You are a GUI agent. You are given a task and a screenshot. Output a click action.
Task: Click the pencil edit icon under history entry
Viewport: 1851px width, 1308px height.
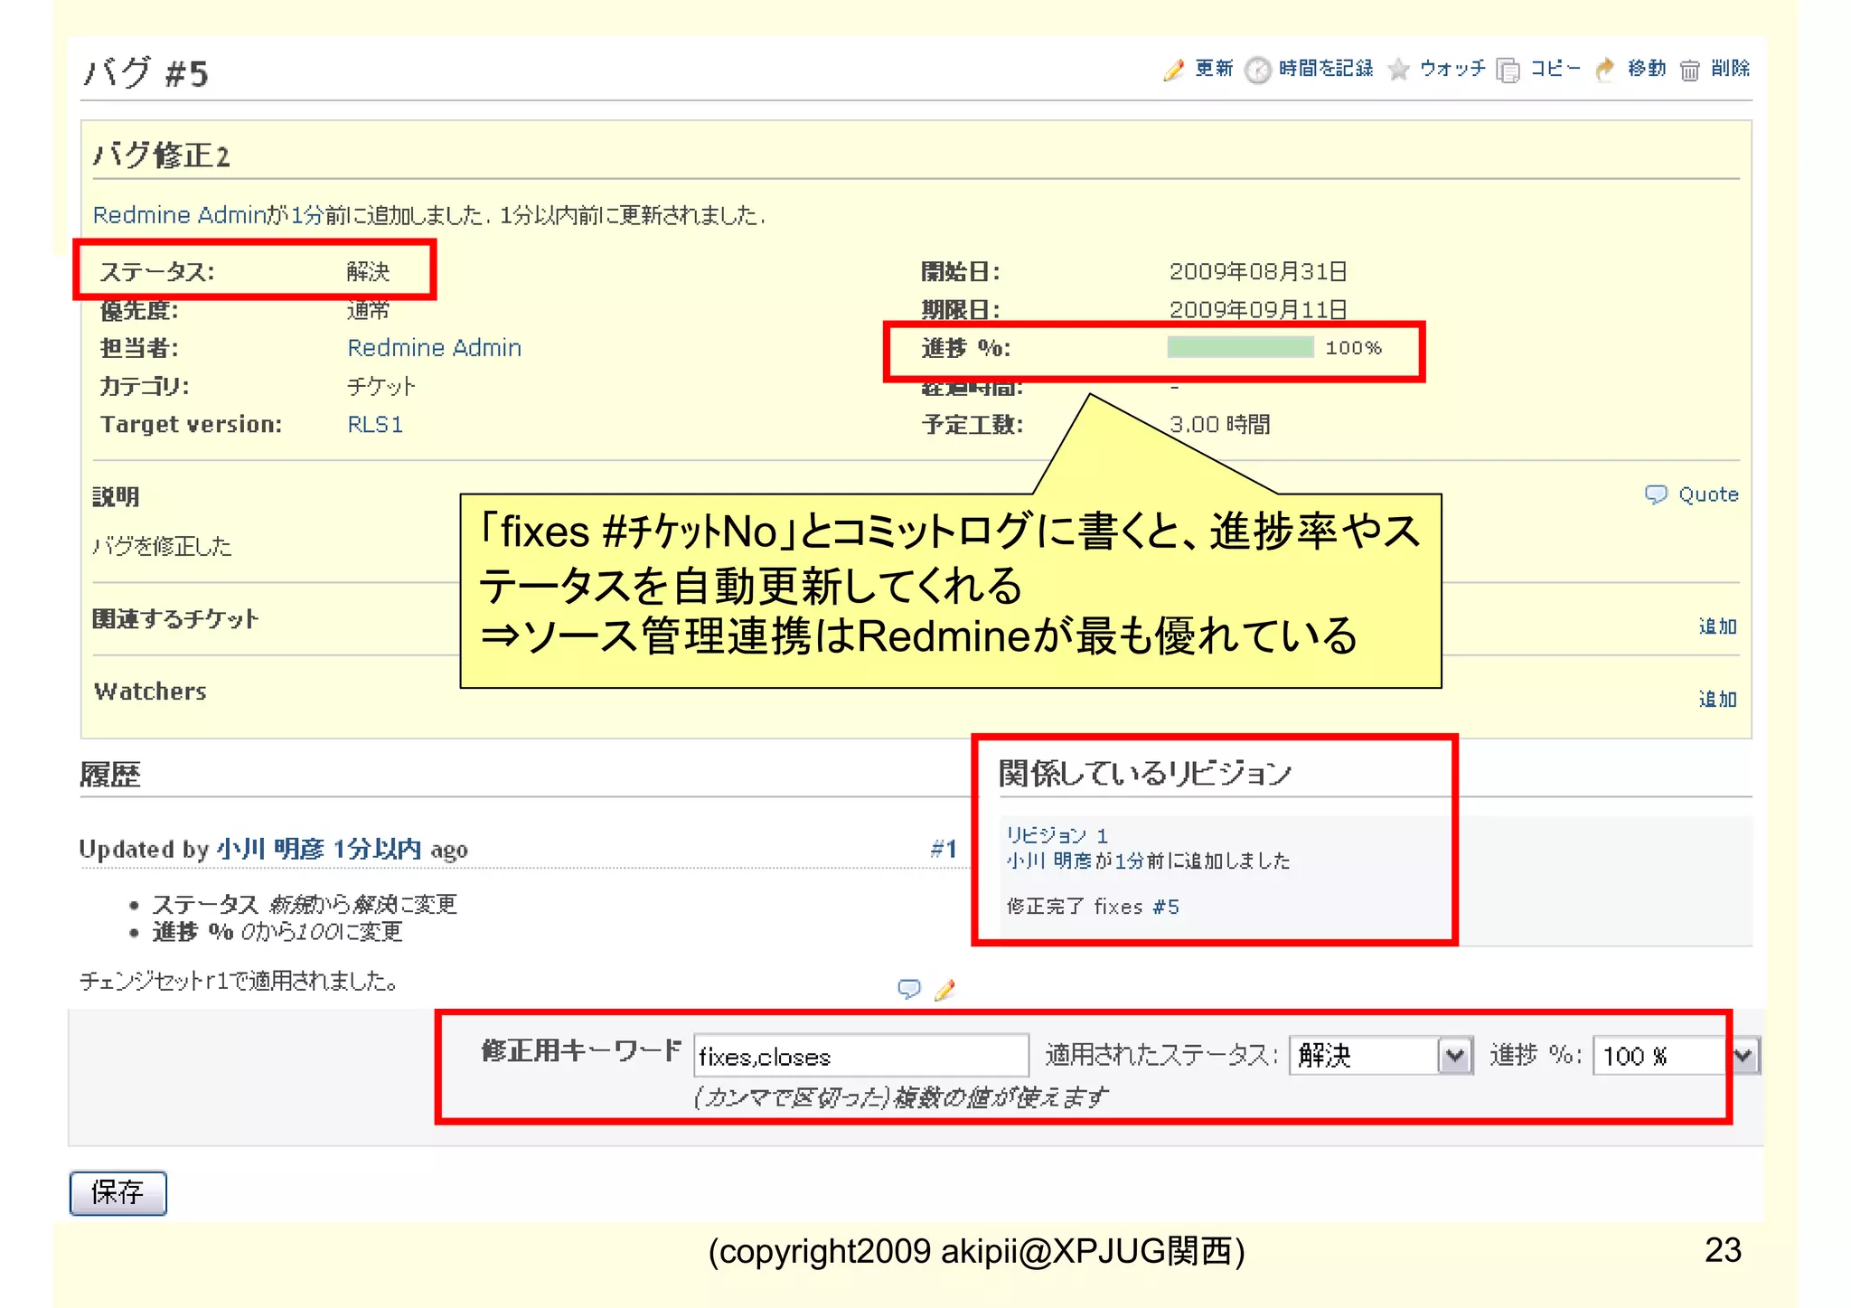944,989
